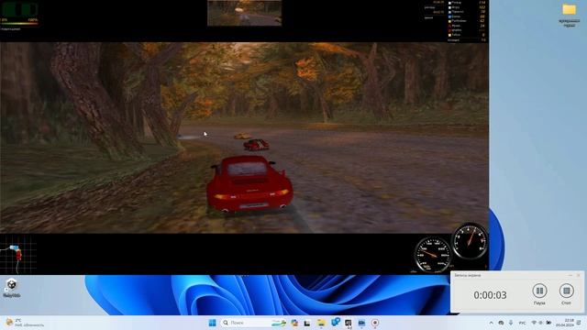Click the damage indicator bar in the game HUD
This screenshot has height=330, width=587.
pos(19,24)
